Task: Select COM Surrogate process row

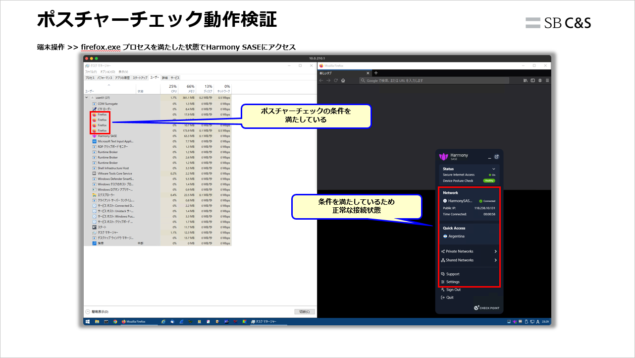Action: pos(158,104)
